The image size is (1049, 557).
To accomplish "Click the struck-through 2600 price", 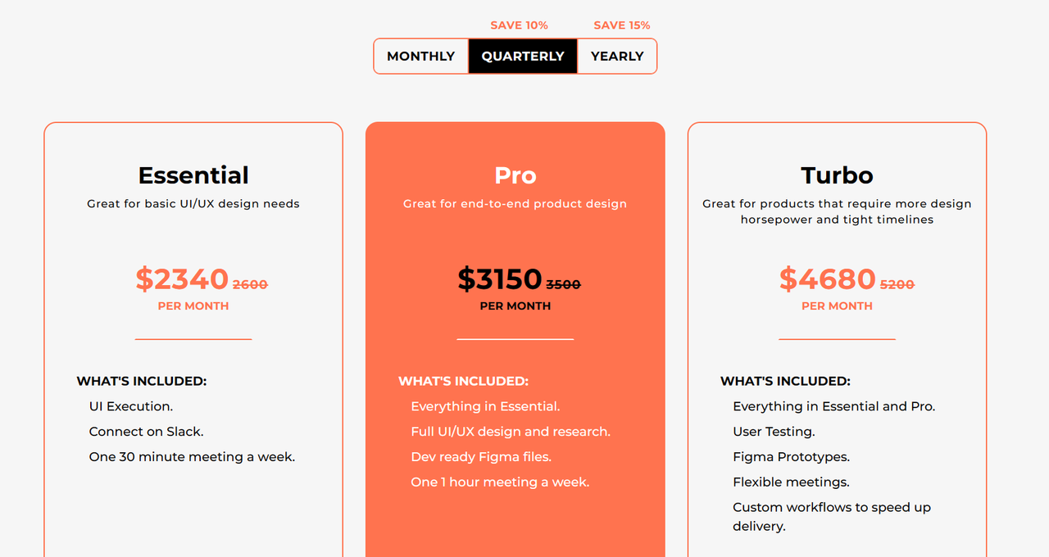I will (250, 284).
